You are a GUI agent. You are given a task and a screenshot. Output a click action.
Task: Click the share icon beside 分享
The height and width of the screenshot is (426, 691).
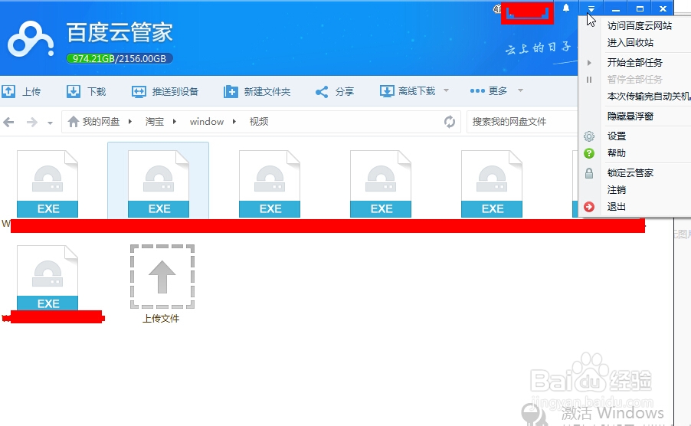pos(322,92)
